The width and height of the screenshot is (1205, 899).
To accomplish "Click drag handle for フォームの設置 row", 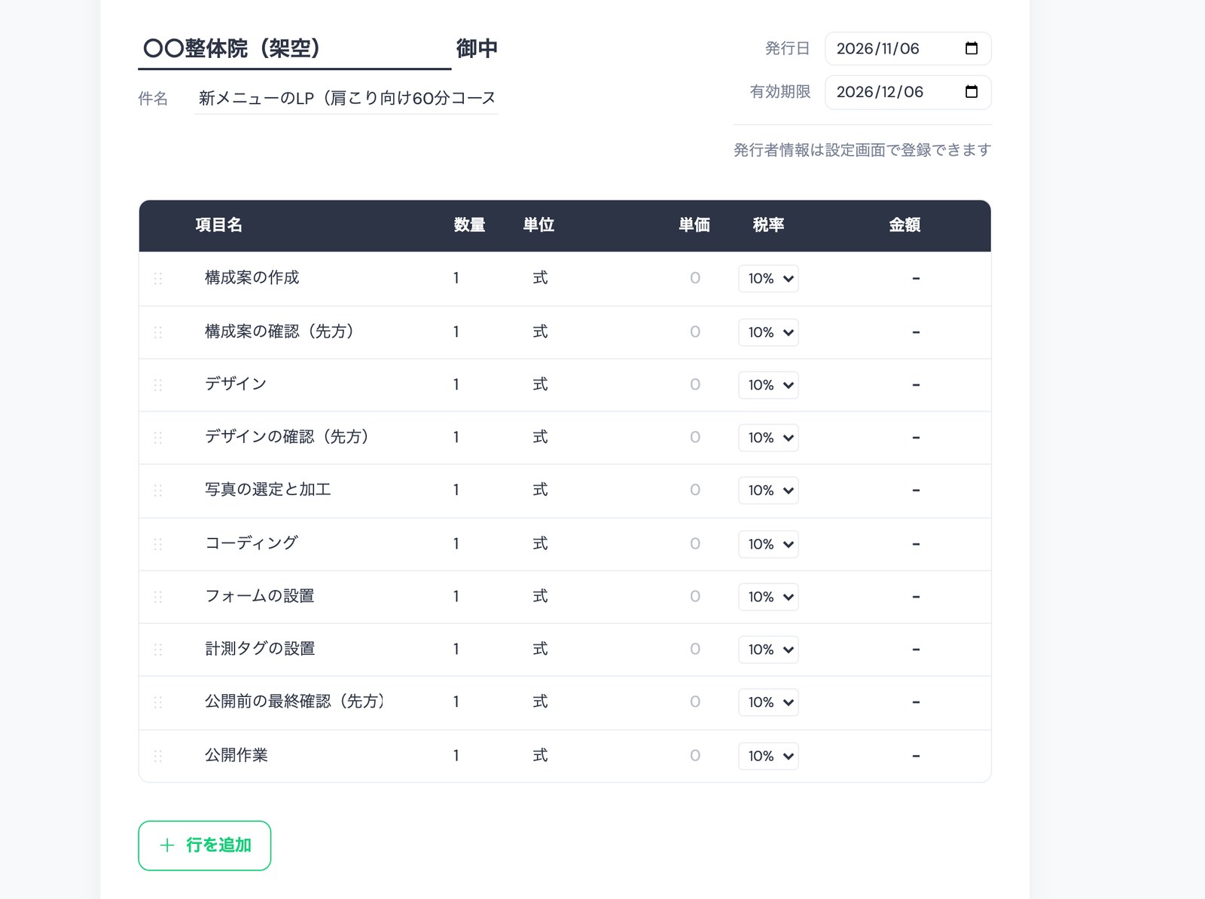I will click(x=158, y=597).
